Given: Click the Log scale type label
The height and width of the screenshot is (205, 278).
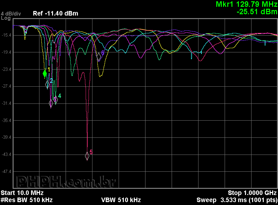Looking at the screenshot, I should (x=6, y=18).
